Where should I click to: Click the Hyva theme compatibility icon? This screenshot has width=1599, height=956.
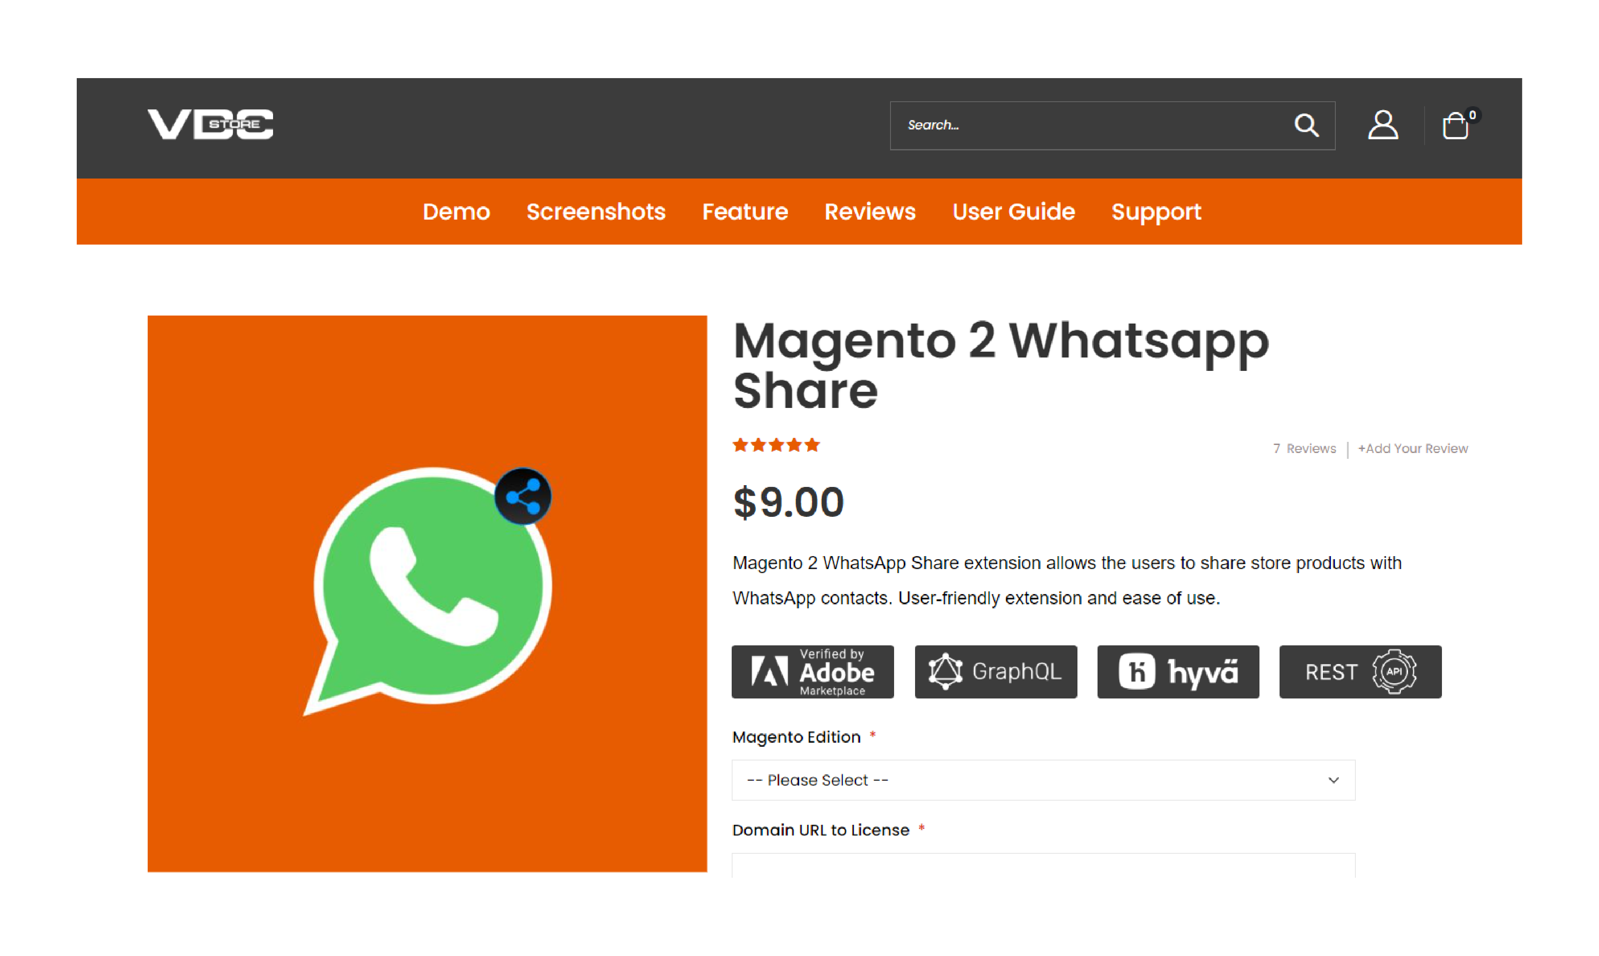1178,671
